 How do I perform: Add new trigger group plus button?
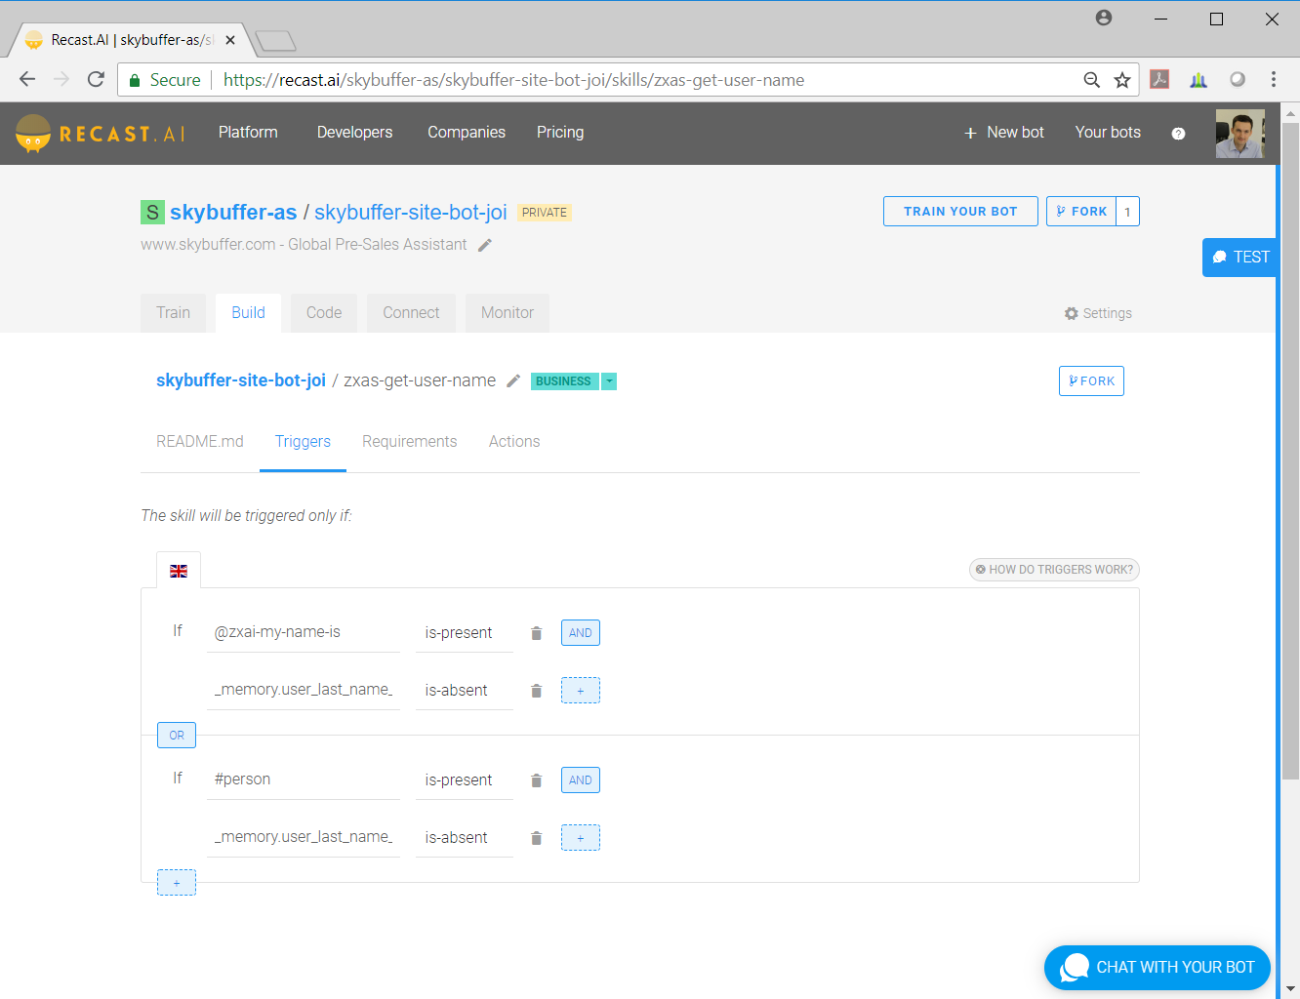coord(177,883)
